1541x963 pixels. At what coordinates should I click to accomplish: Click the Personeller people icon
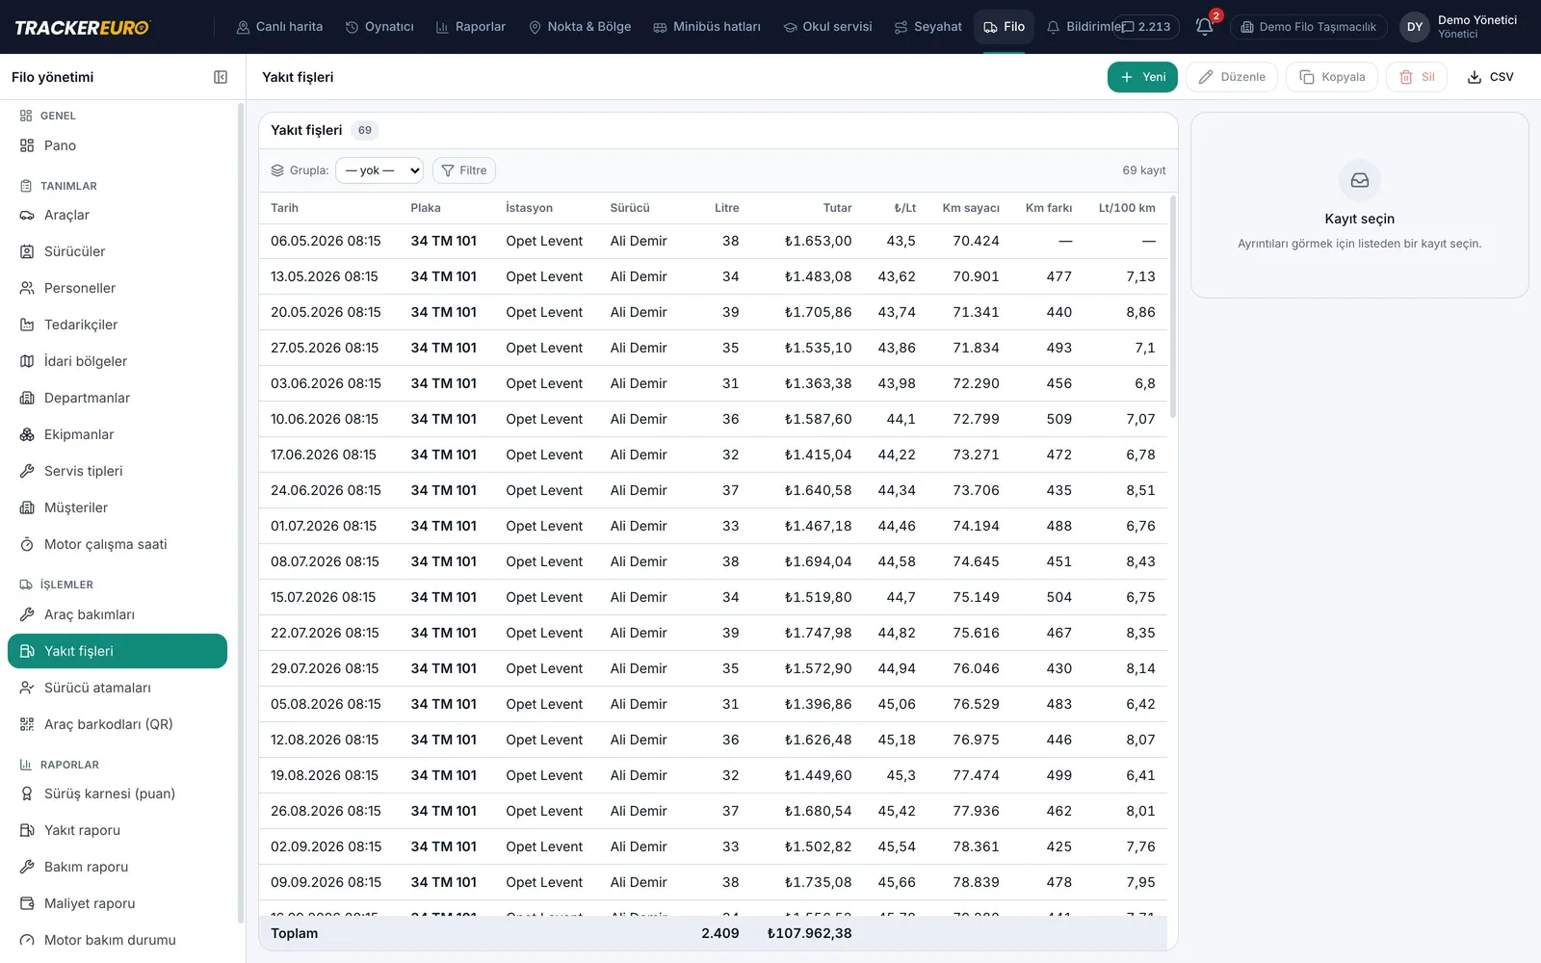pyautogui.click(x=27, y=288)
